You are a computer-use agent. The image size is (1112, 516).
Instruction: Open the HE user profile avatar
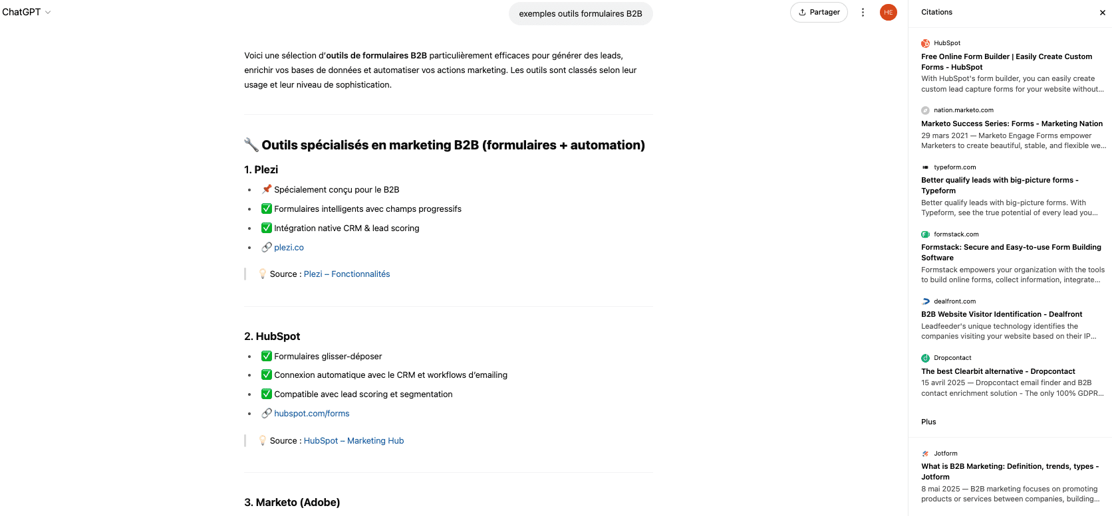click(x=888, y=12)
